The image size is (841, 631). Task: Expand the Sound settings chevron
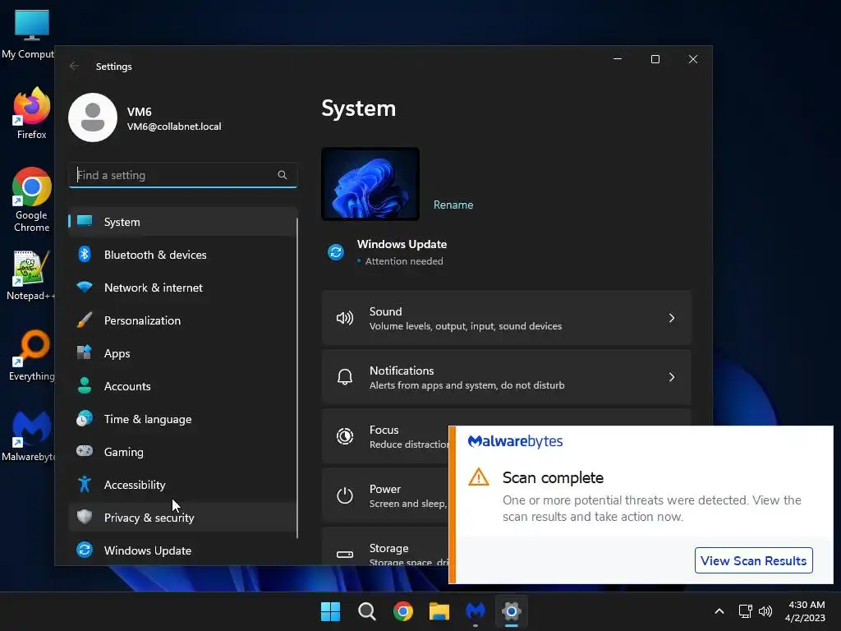click(x=672, y=318)
